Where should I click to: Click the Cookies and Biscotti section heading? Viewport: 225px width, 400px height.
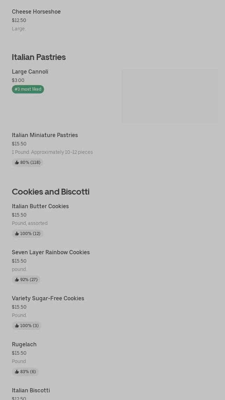[51, 191]
